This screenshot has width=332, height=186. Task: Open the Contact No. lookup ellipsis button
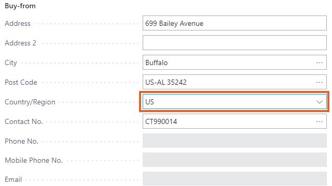[x=320, y=122]
